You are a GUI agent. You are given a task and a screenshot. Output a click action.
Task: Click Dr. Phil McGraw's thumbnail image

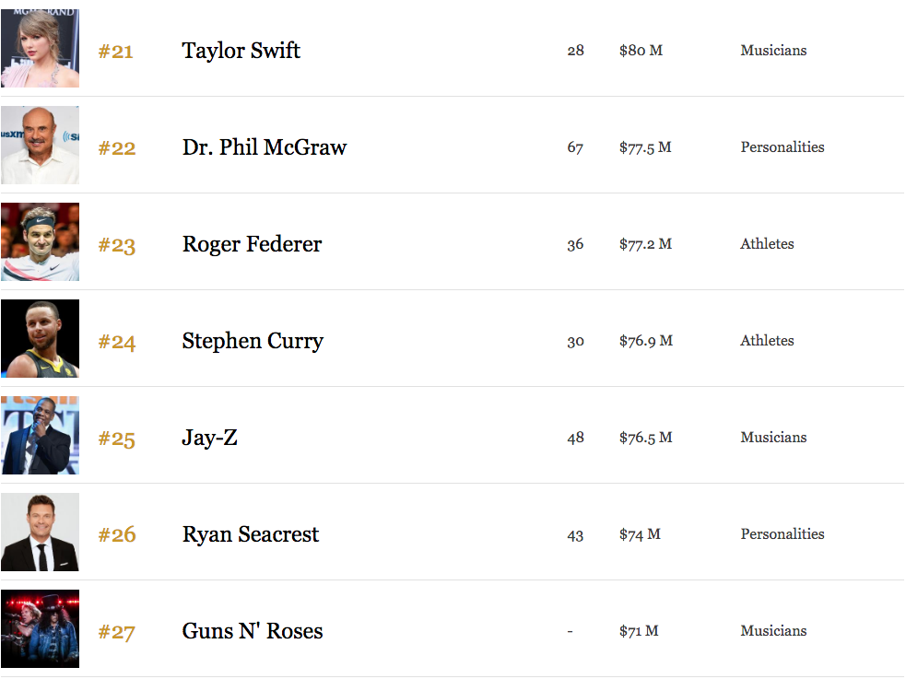click(40, 145)
